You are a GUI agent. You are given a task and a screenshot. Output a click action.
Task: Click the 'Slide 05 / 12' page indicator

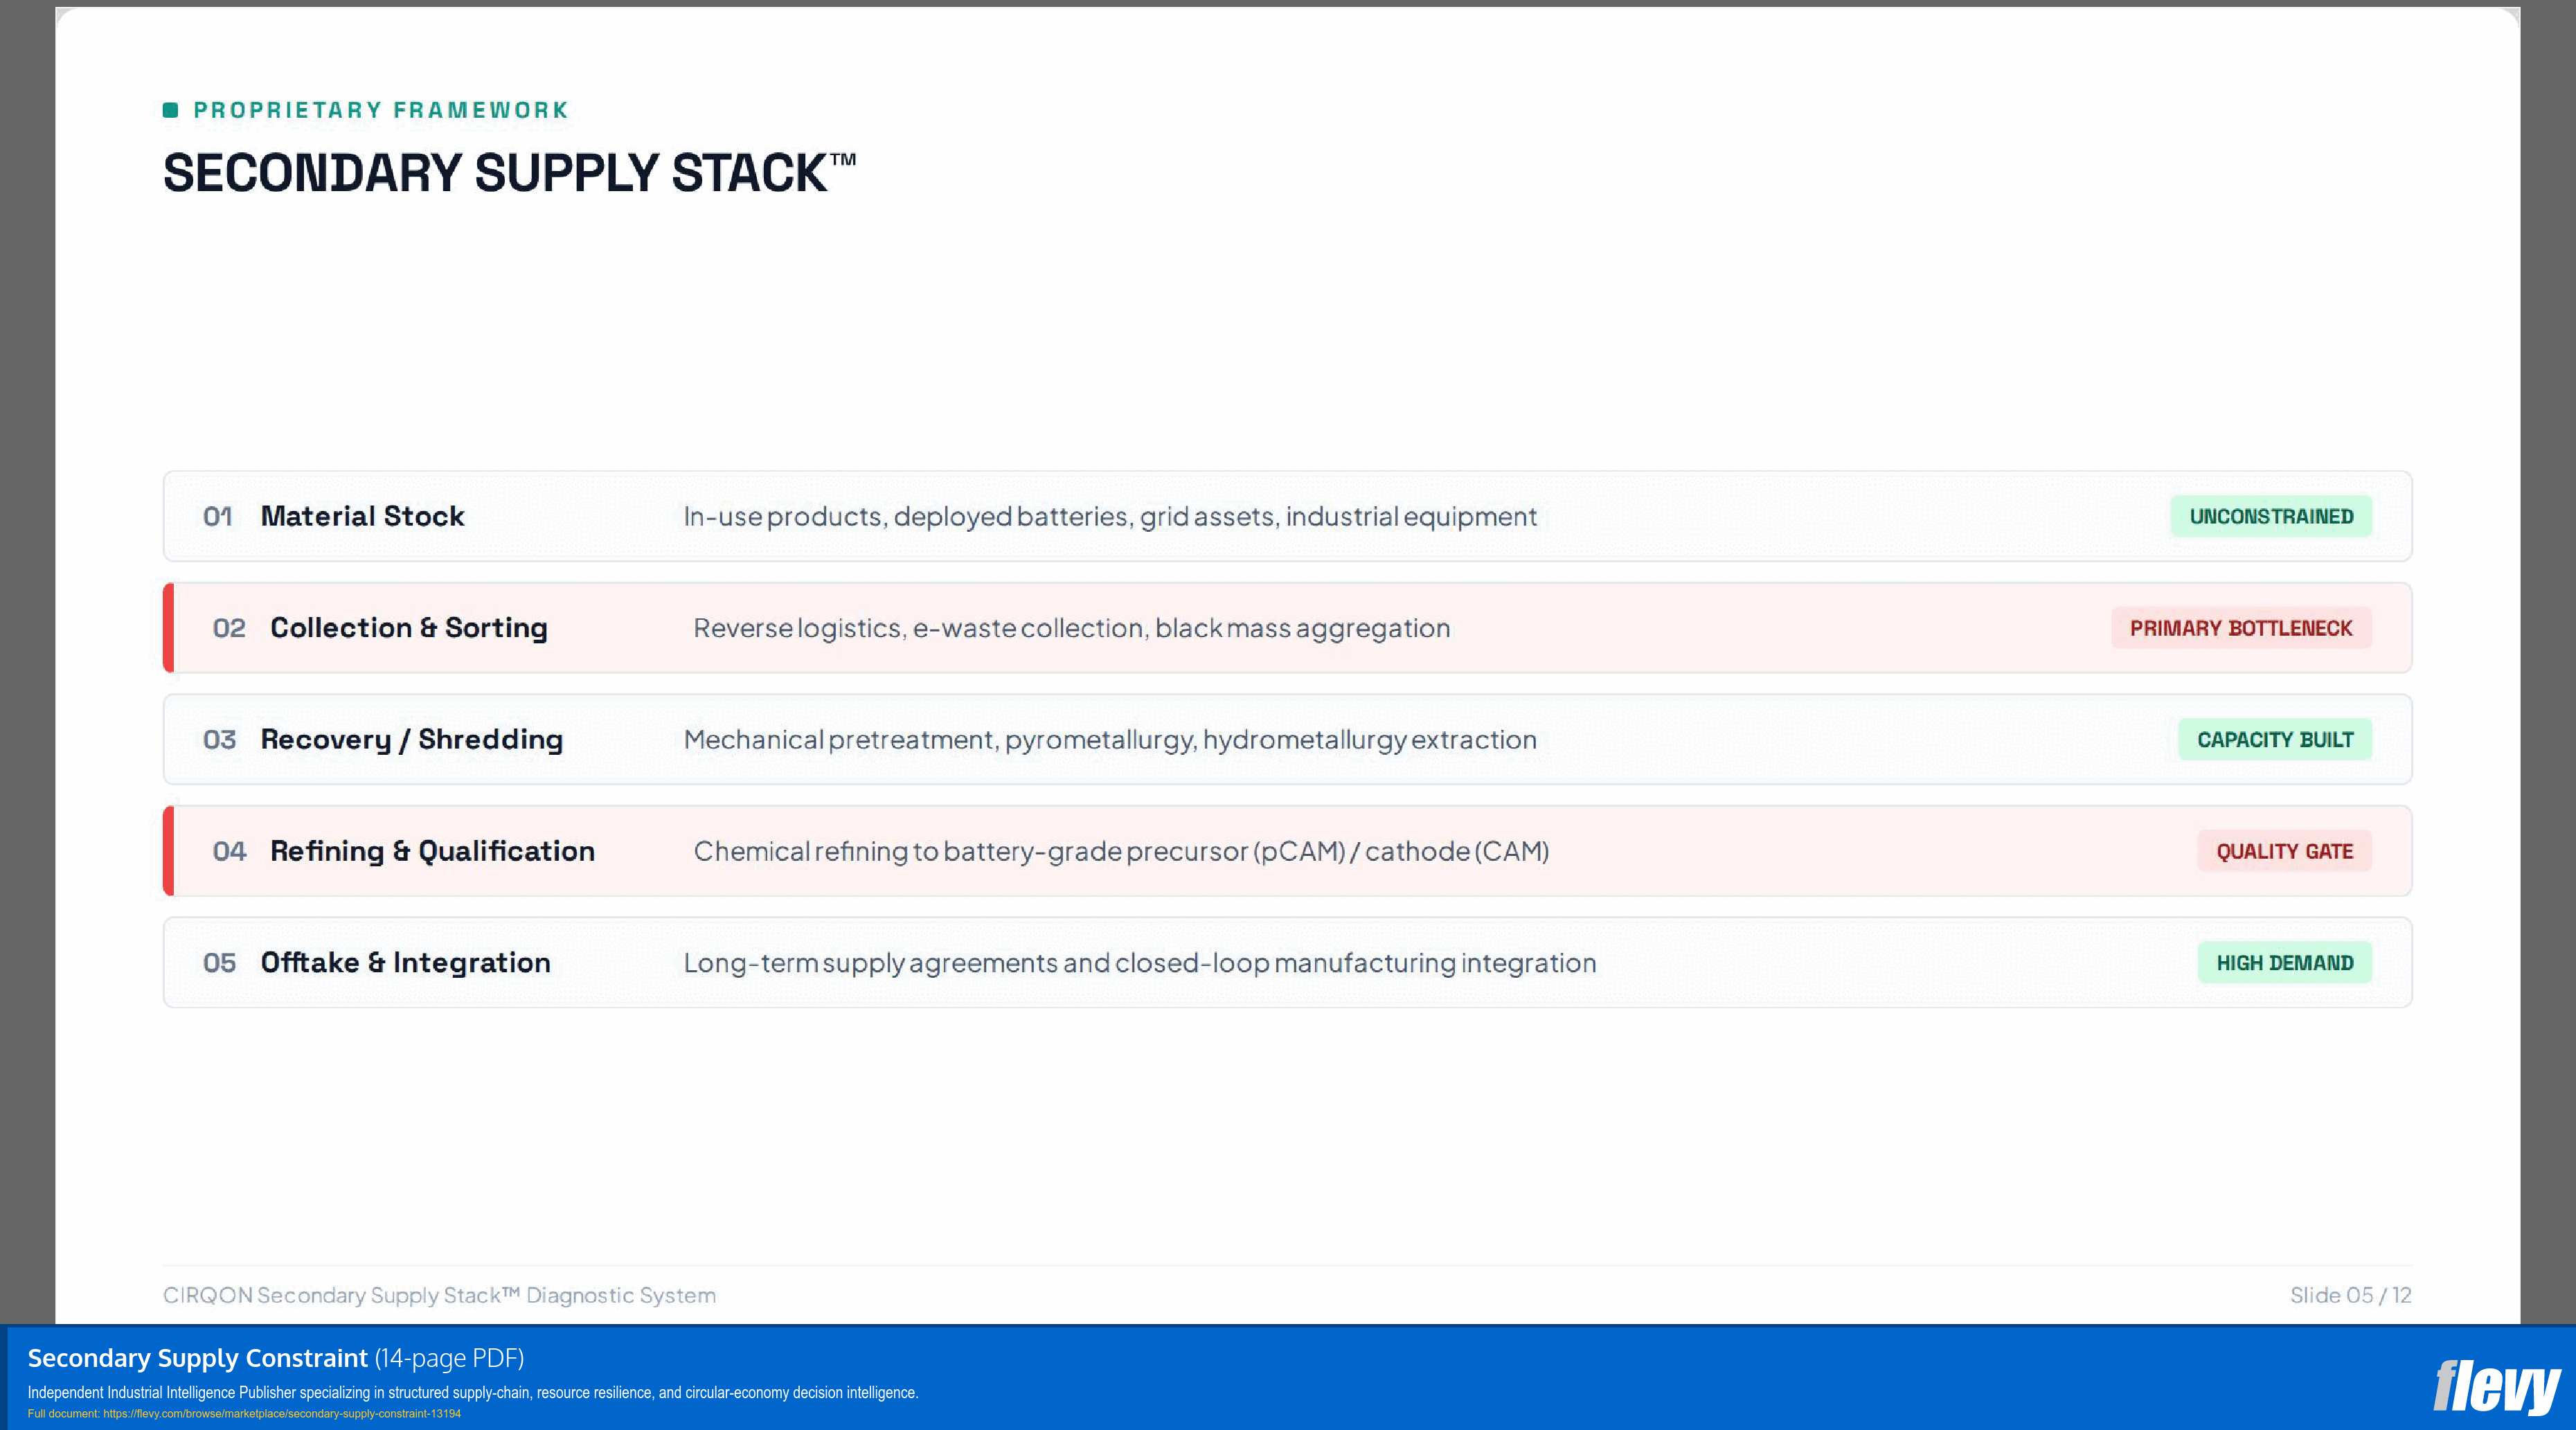tap(2350, 1295)
